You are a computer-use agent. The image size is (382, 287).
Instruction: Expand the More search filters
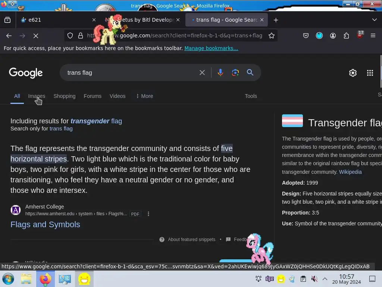(x=144, y=96)
